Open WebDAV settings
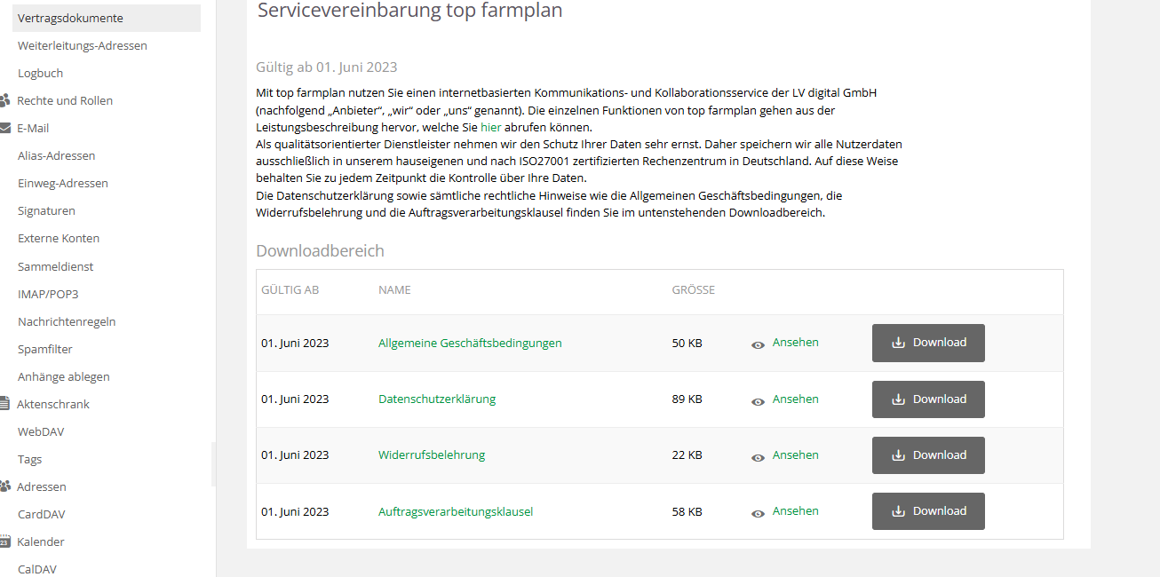The height and width of the screenshot is (577, 1160). point(41,431)
